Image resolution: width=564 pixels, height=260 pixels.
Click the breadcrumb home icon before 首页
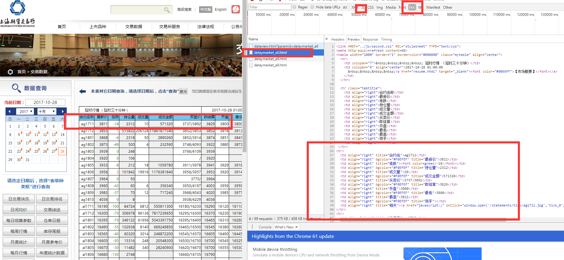pyautogui.click(x=10, y=72)
